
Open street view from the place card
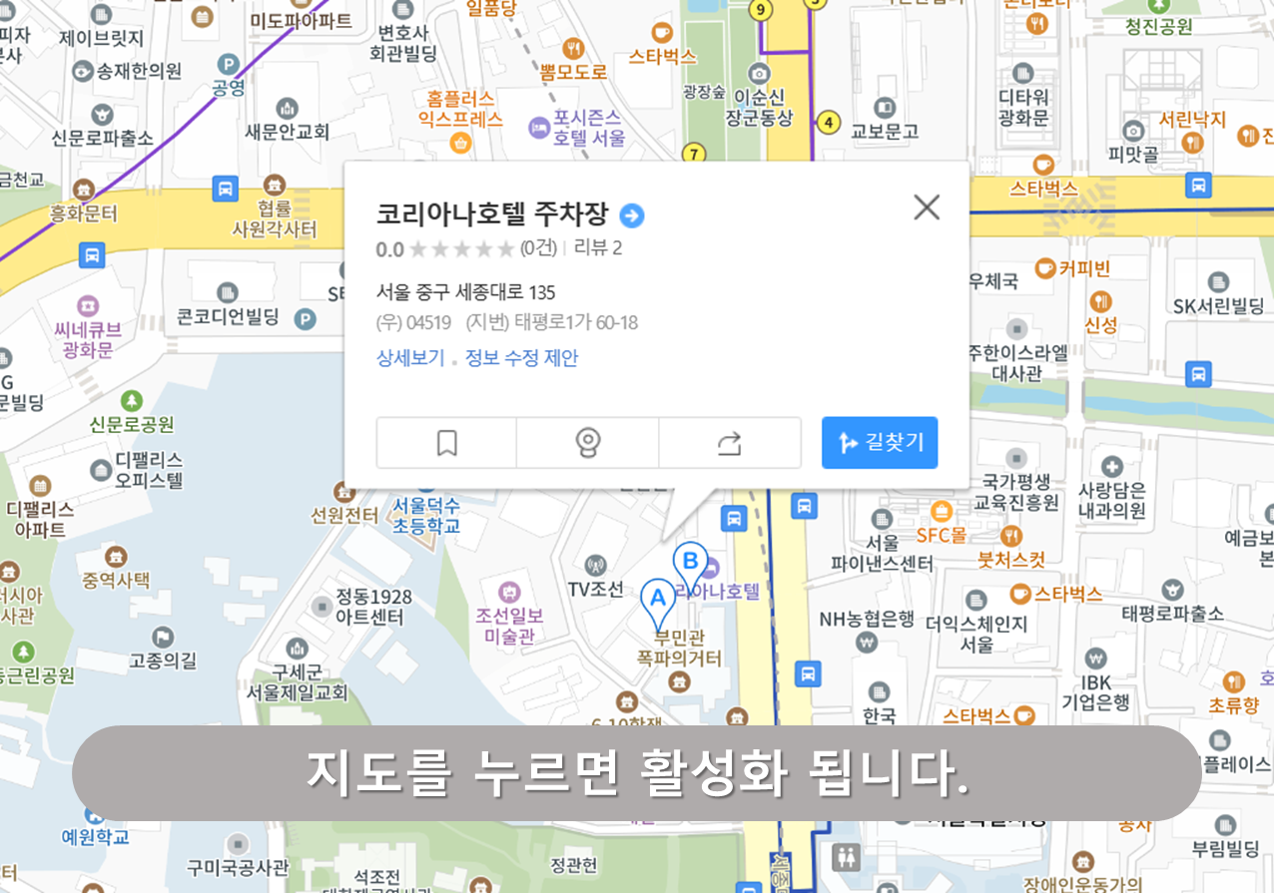click(x=588, y=442)
